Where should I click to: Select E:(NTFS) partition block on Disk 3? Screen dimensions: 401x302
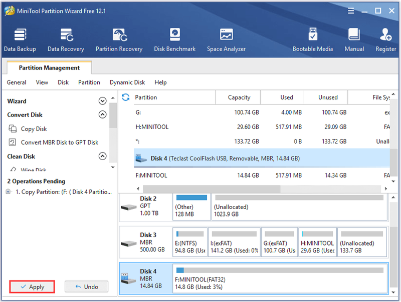tap(190, 242)
